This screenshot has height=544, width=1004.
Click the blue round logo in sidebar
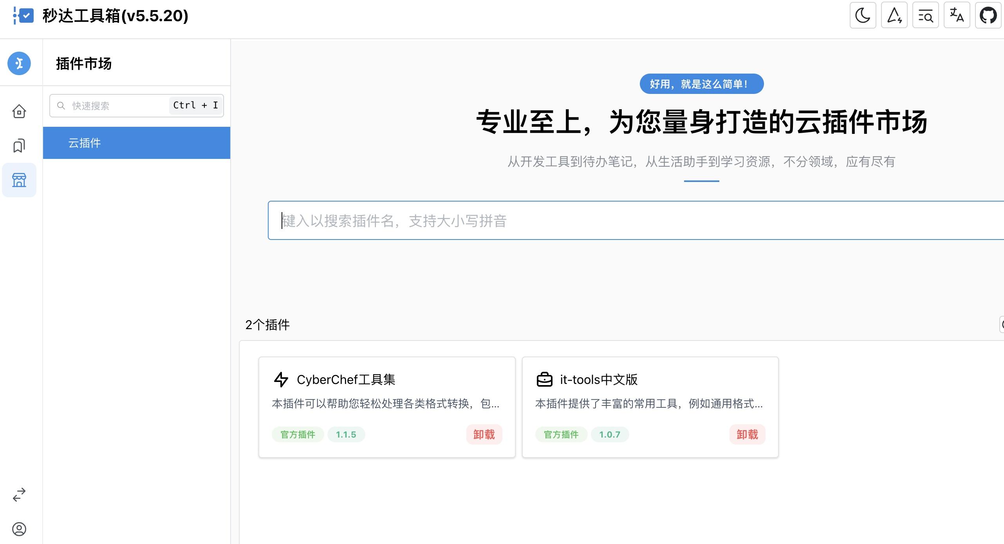tap(19, 63)
